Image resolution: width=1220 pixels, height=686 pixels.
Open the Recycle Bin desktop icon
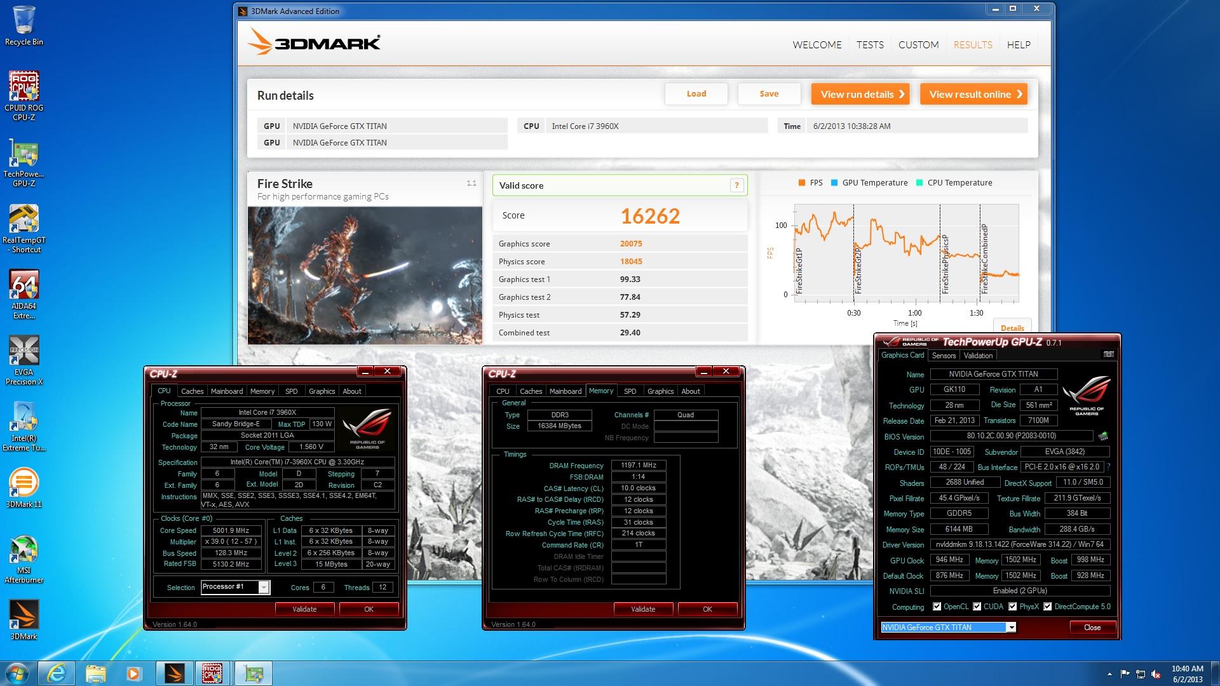pyautogui.click(x=24, y=25)
